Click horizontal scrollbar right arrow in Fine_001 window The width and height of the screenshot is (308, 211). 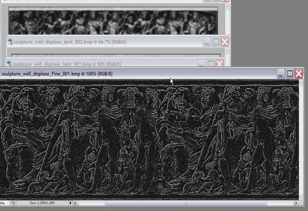(x=296, y=203)
